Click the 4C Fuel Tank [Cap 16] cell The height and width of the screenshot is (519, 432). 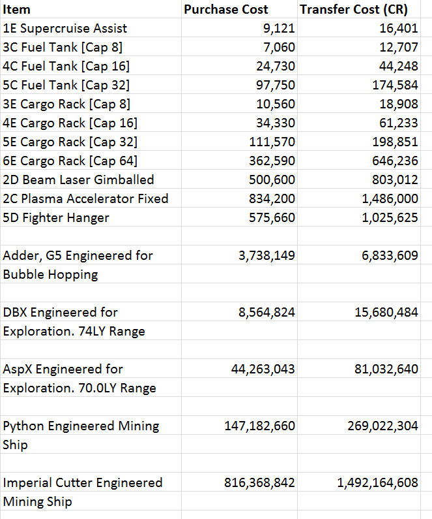91,65
